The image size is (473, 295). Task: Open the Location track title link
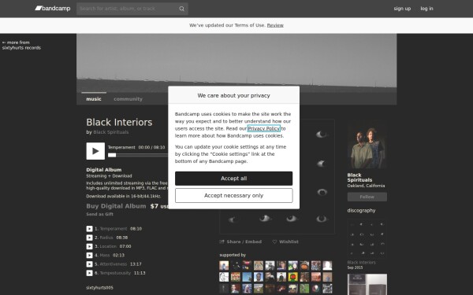[108, 246]
